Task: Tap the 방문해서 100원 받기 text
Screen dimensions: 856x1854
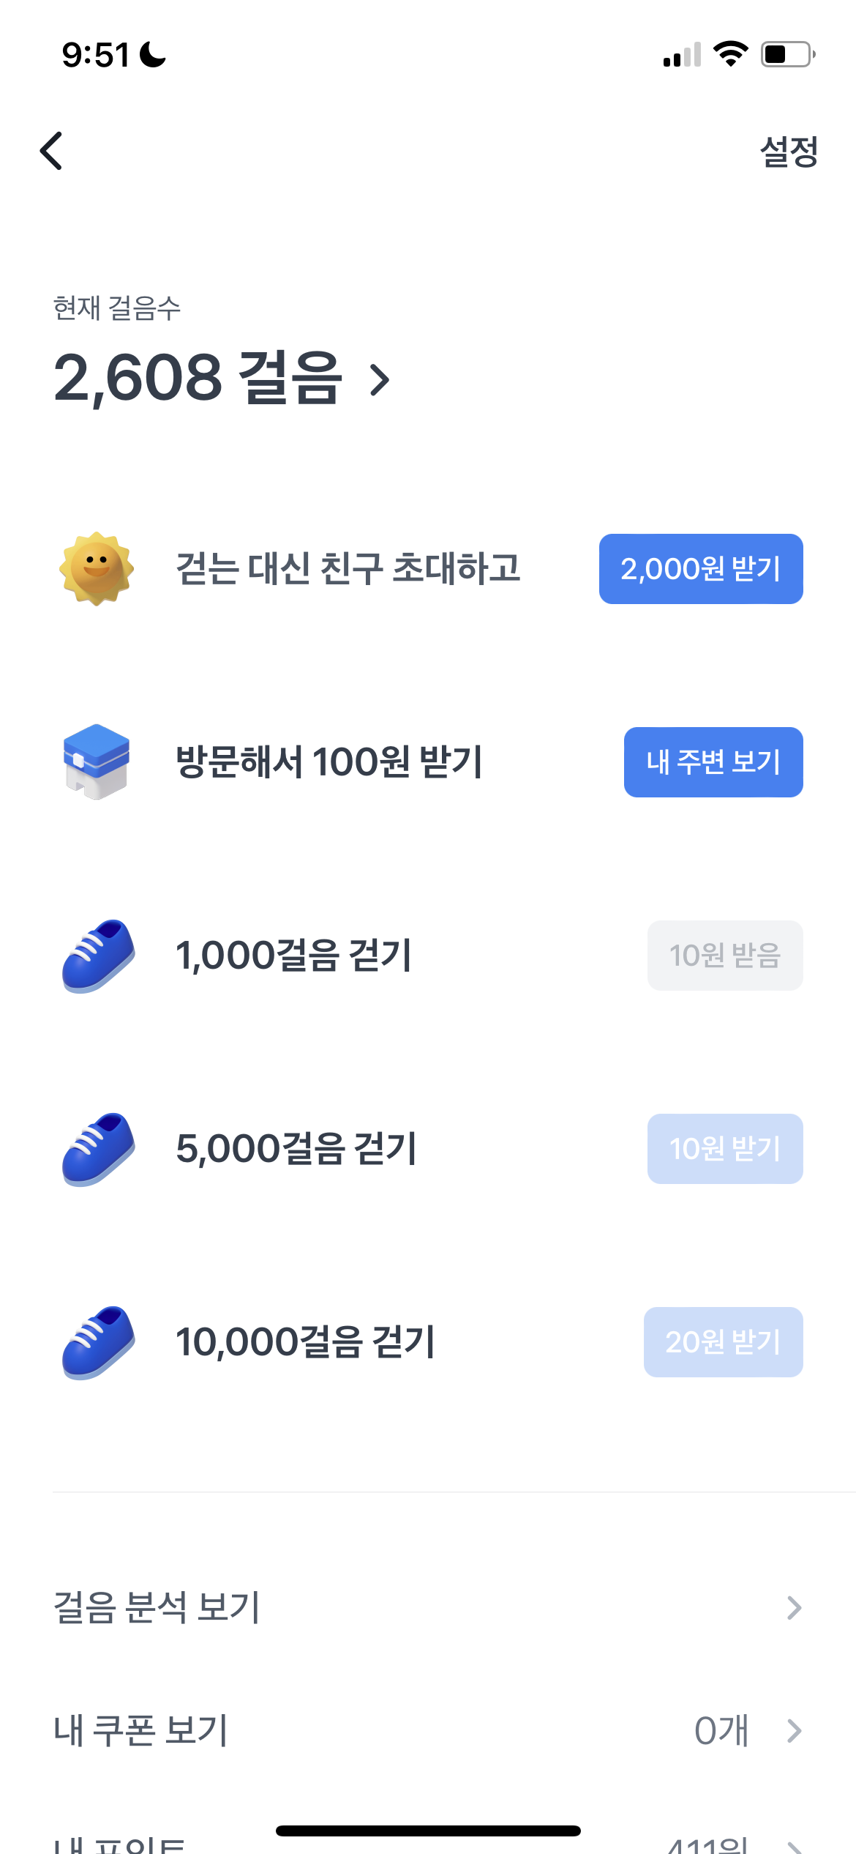Action: click(329, 762)
